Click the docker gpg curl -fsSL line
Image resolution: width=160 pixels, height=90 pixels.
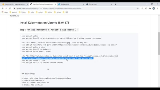55,43
